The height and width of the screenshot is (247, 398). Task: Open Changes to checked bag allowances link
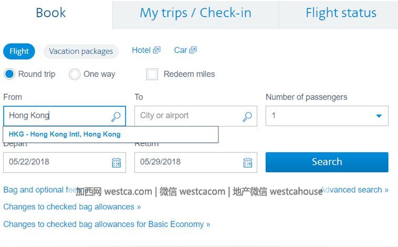point(72,207)
